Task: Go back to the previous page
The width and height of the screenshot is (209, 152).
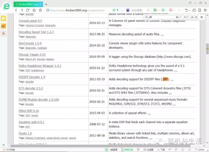Action: coord(16,10)
